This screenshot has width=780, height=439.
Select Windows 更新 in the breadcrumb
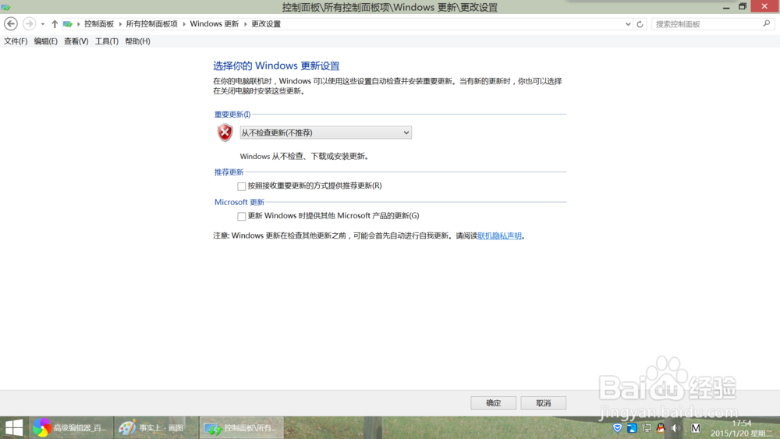pos(214,24)
